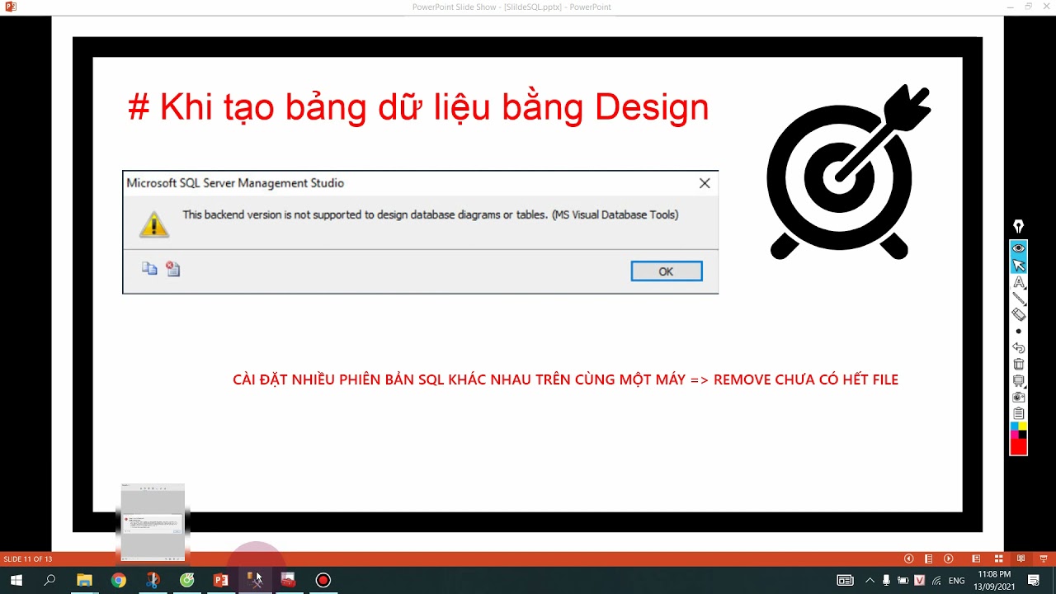1056x594 pixels.
Task: Switch to Slide Sorter grid view
Action: [x=998, y=559]
